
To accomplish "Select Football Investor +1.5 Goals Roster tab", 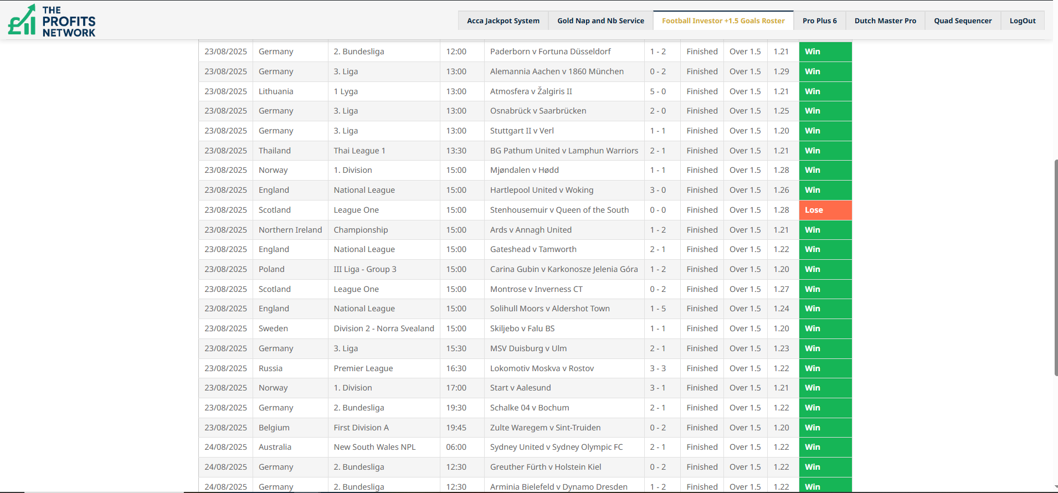I will click(723, 21).
